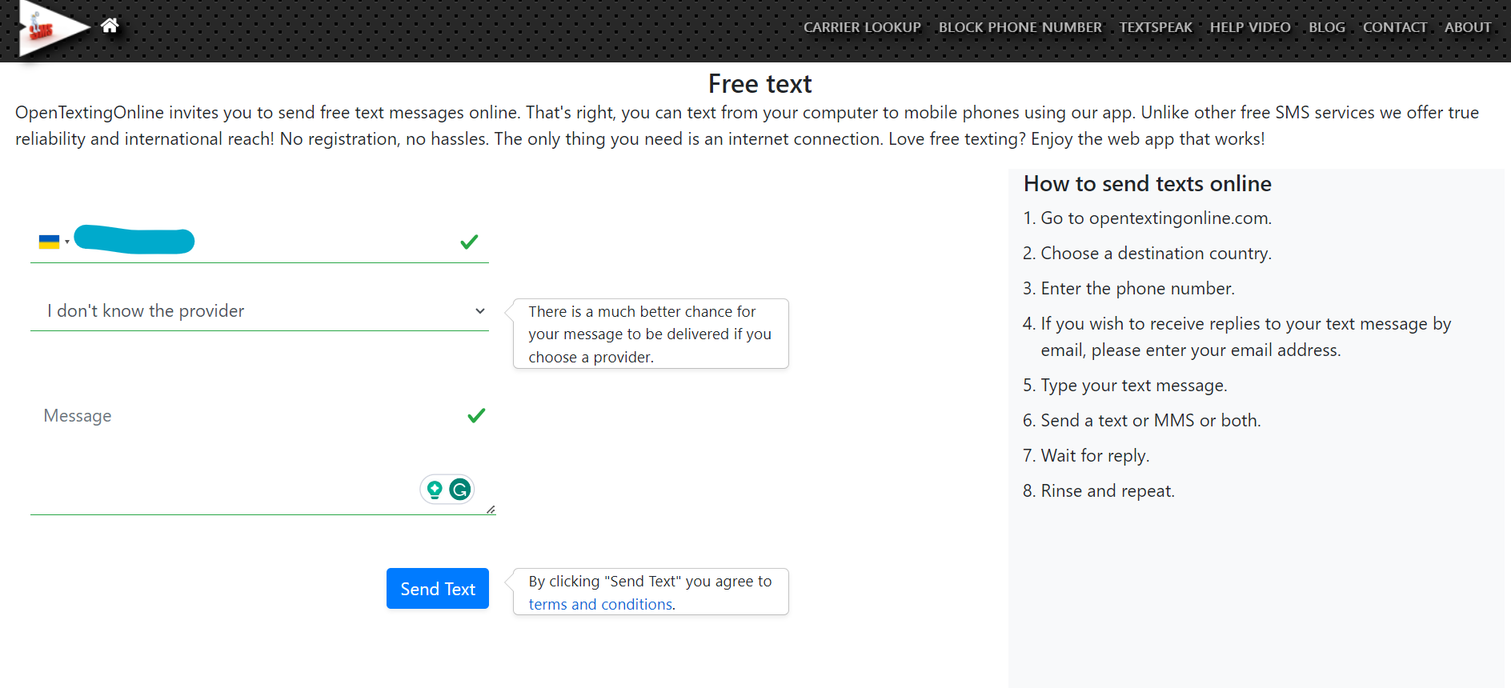Click the Grammarly G icon in message box
The image size is (1511, 688).
(459, 489)
